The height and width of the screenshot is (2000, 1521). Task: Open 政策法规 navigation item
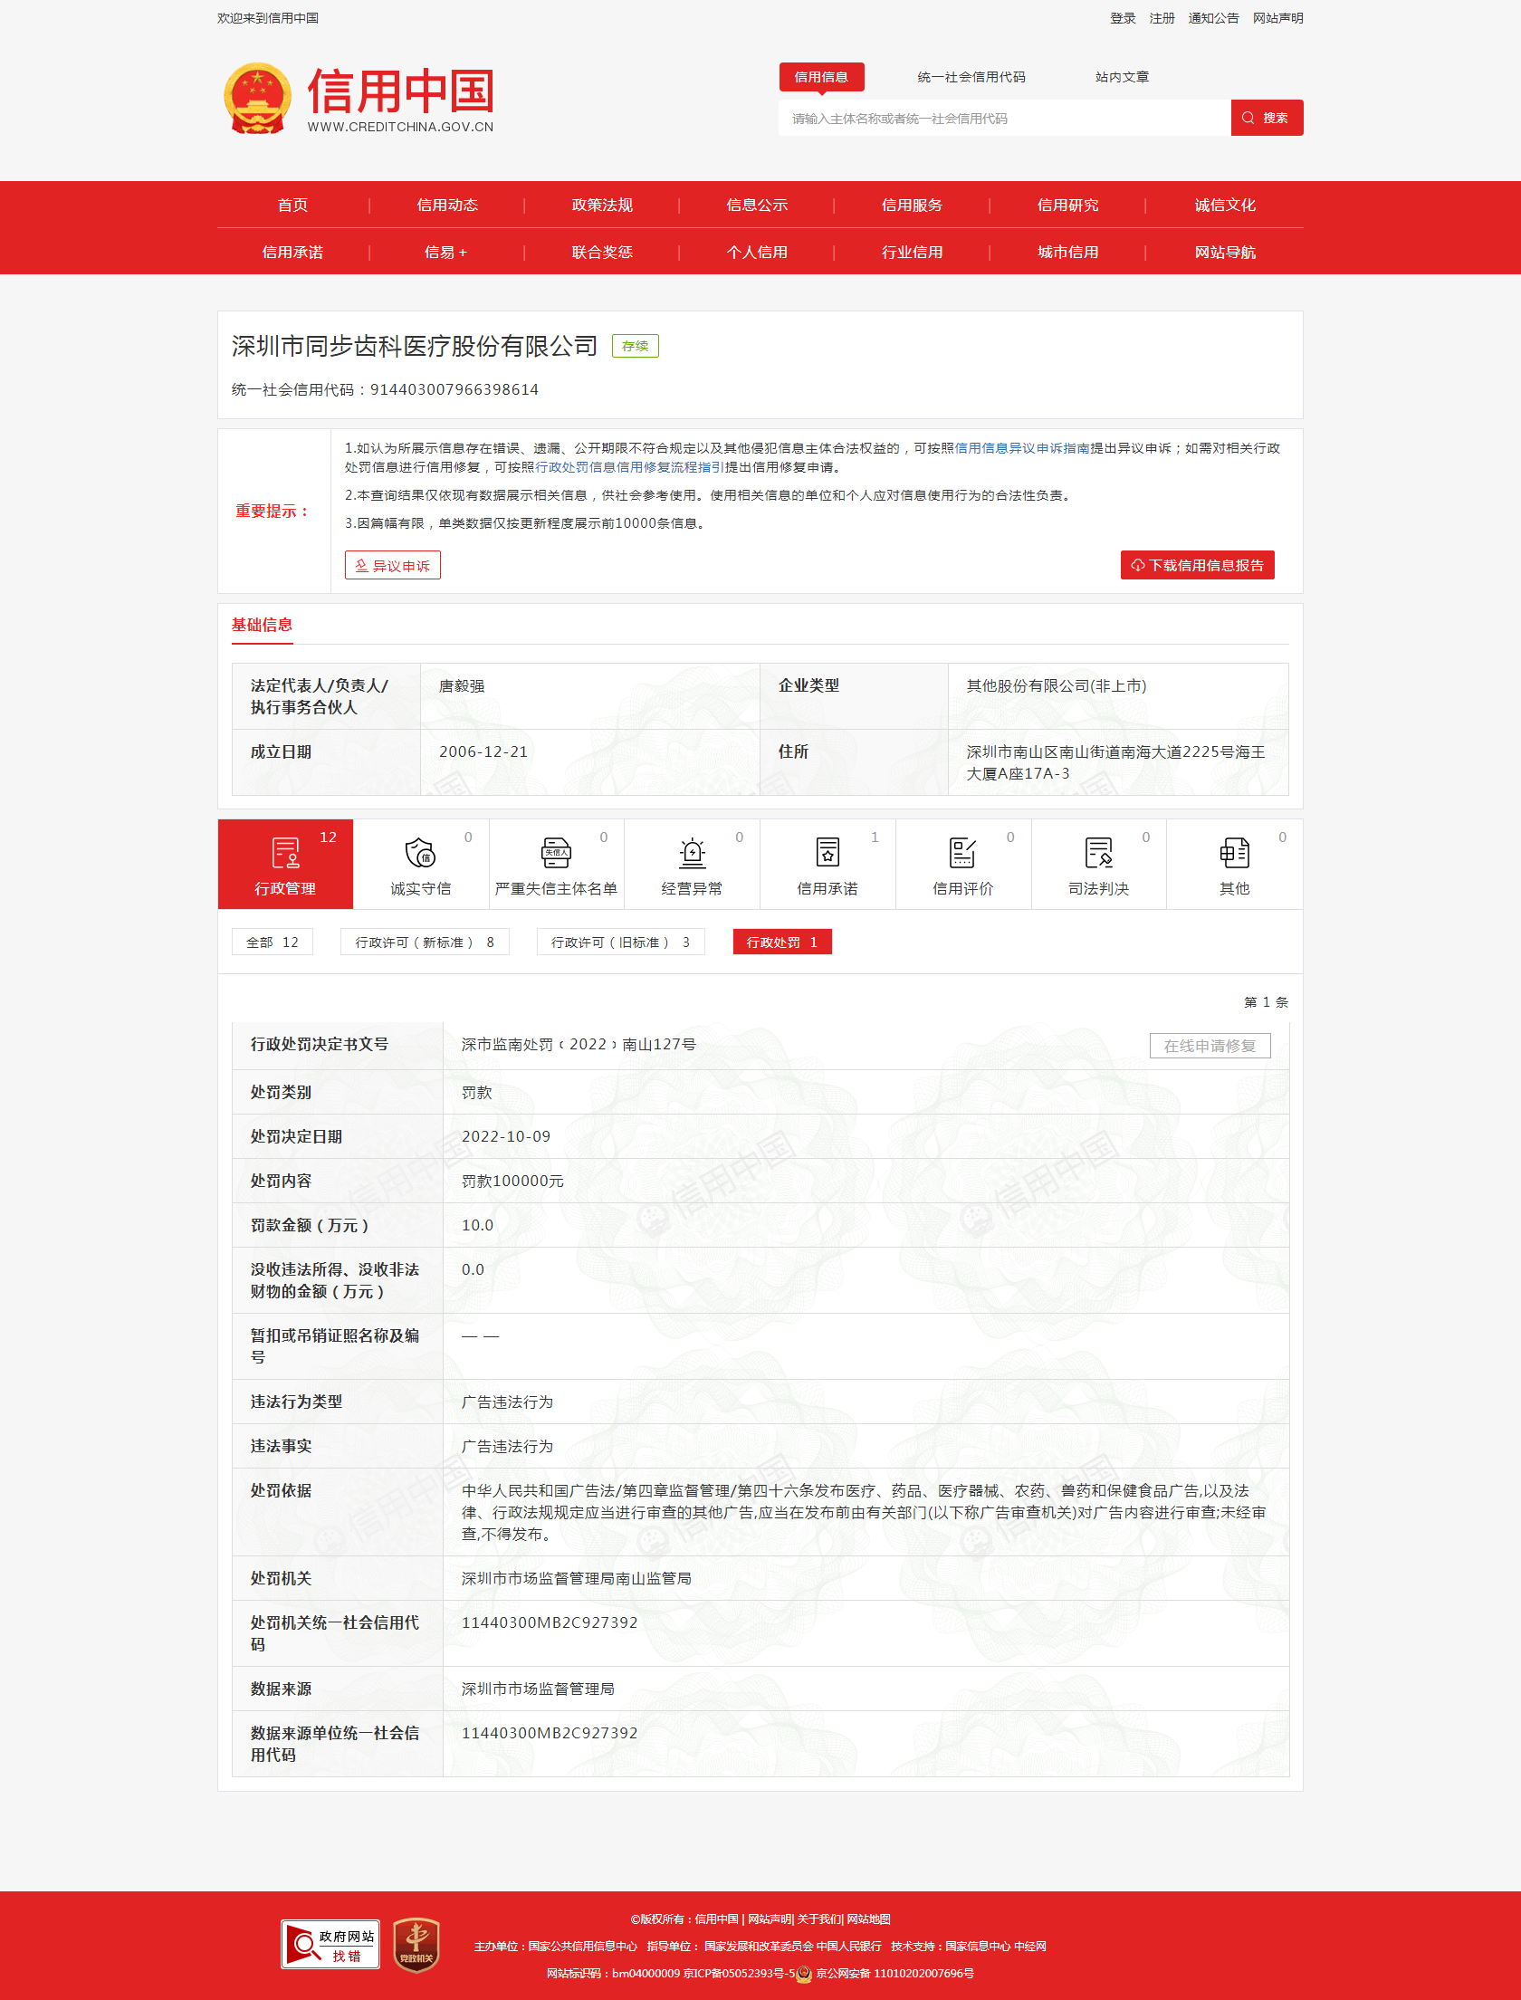click(x=602, y=205)
